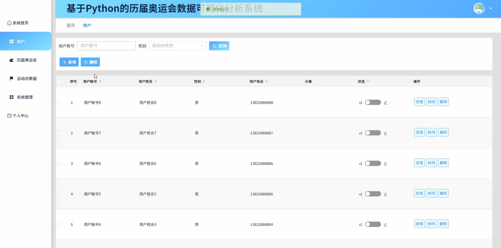This screenshot has width=501, height=248.
Task: Click the pencil edit icon in 用户账号4 row
Action: [x=385, y=225]
